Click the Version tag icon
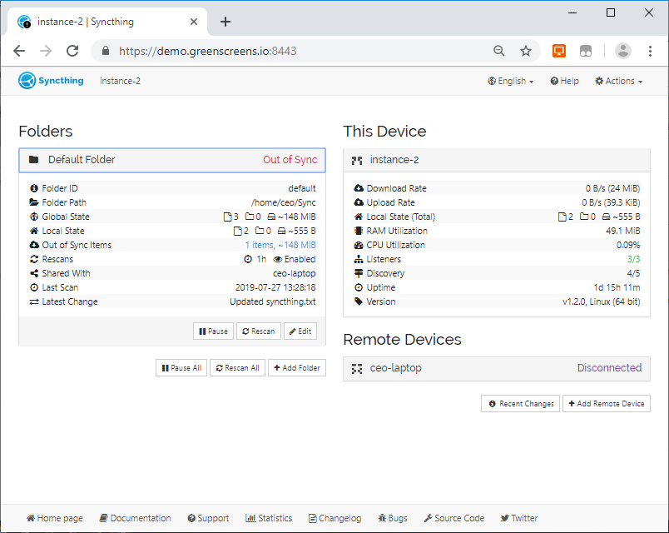The width and height of the screenshot is (669, 533). [359, 301]
